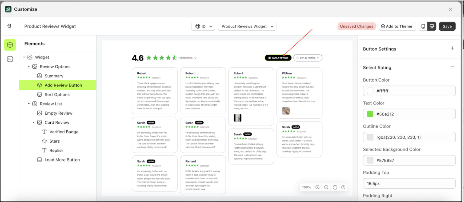
Task: Click the 4.6 rating score
Action: tap(138, 58)
